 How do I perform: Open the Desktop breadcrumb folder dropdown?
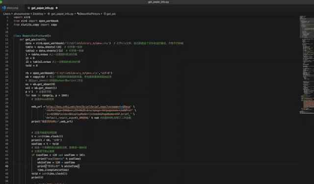click(x=38, y=14)
